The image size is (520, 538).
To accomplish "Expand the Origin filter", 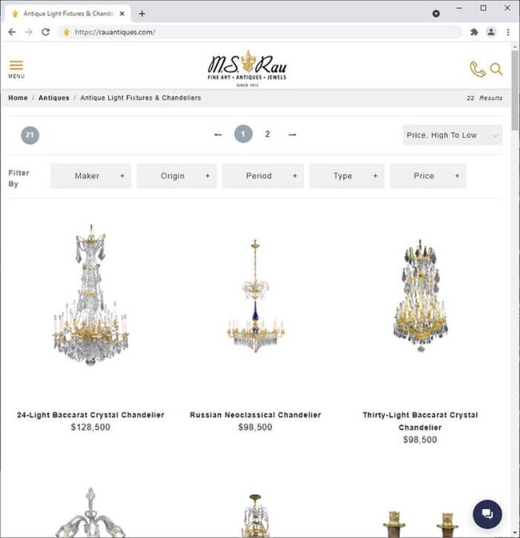I will [x=177, y=176].
